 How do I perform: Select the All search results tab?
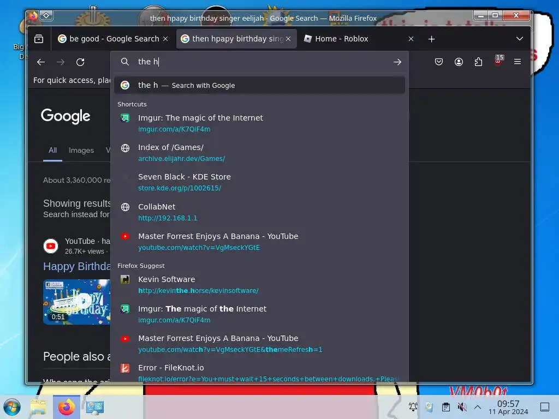53,151
